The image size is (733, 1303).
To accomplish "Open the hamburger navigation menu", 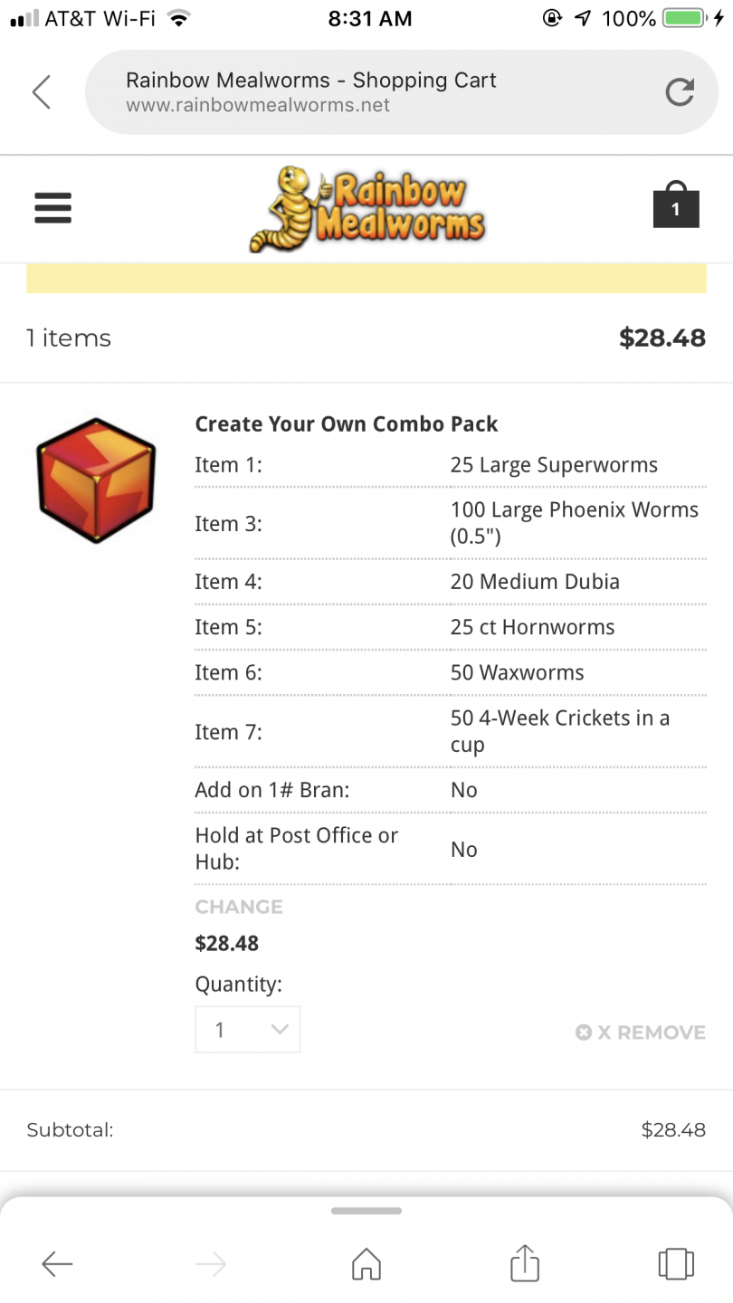I will coord(52,209).
